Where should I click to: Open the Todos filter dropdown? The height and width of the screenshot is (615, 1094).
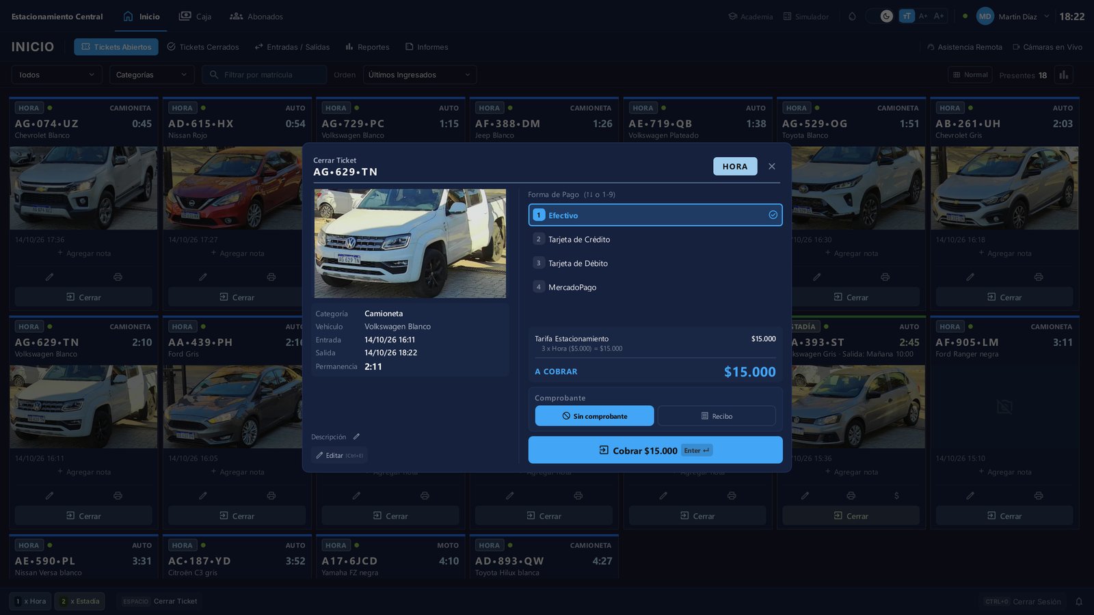tap(57, 75)
